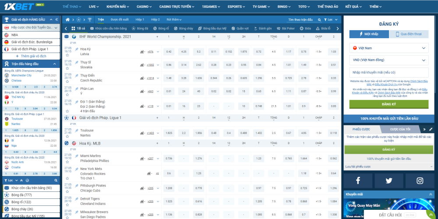The width and height of the screenshot is (438, 219).
Task: Favorite the Phần Lan vs Ý match star
Action: tap(67, 95)
